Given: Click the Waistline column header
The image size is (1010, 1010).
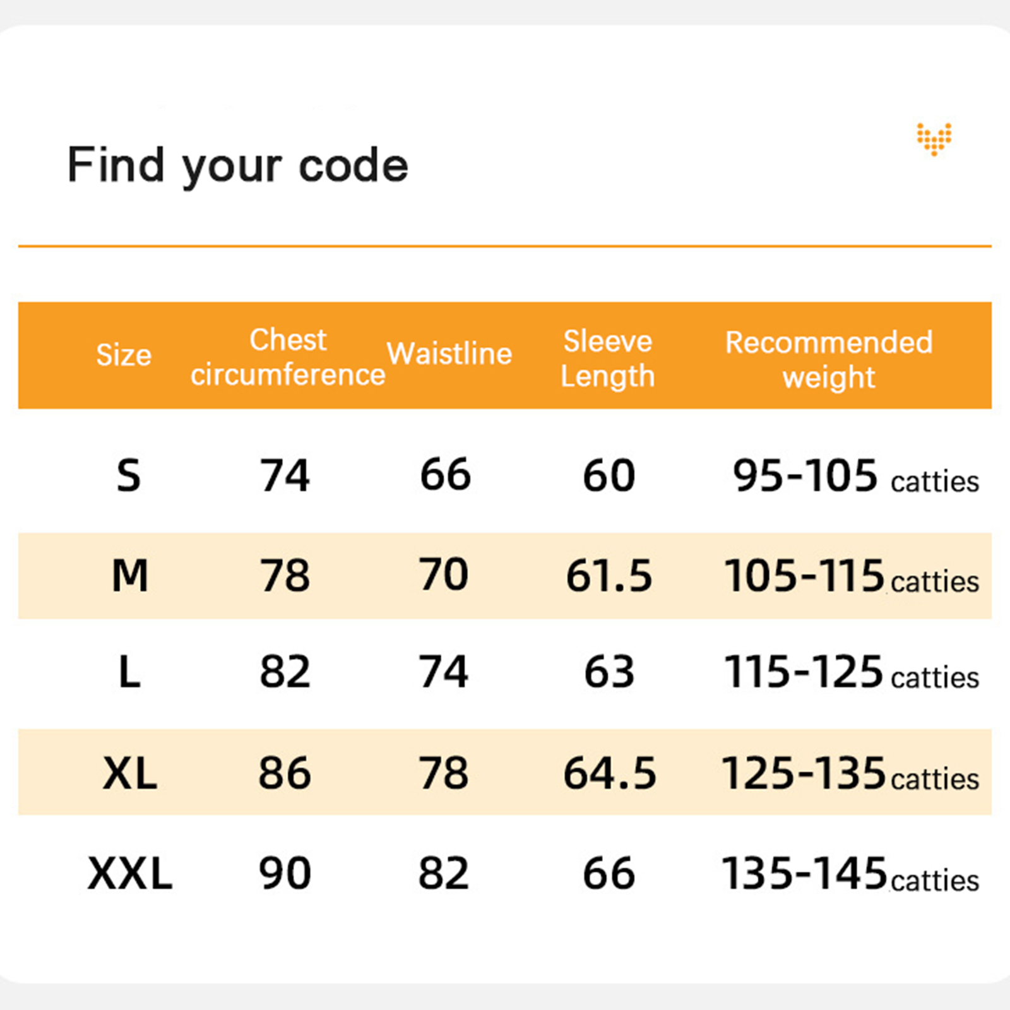Looking at the screenshot, I should tap(449, 353).
